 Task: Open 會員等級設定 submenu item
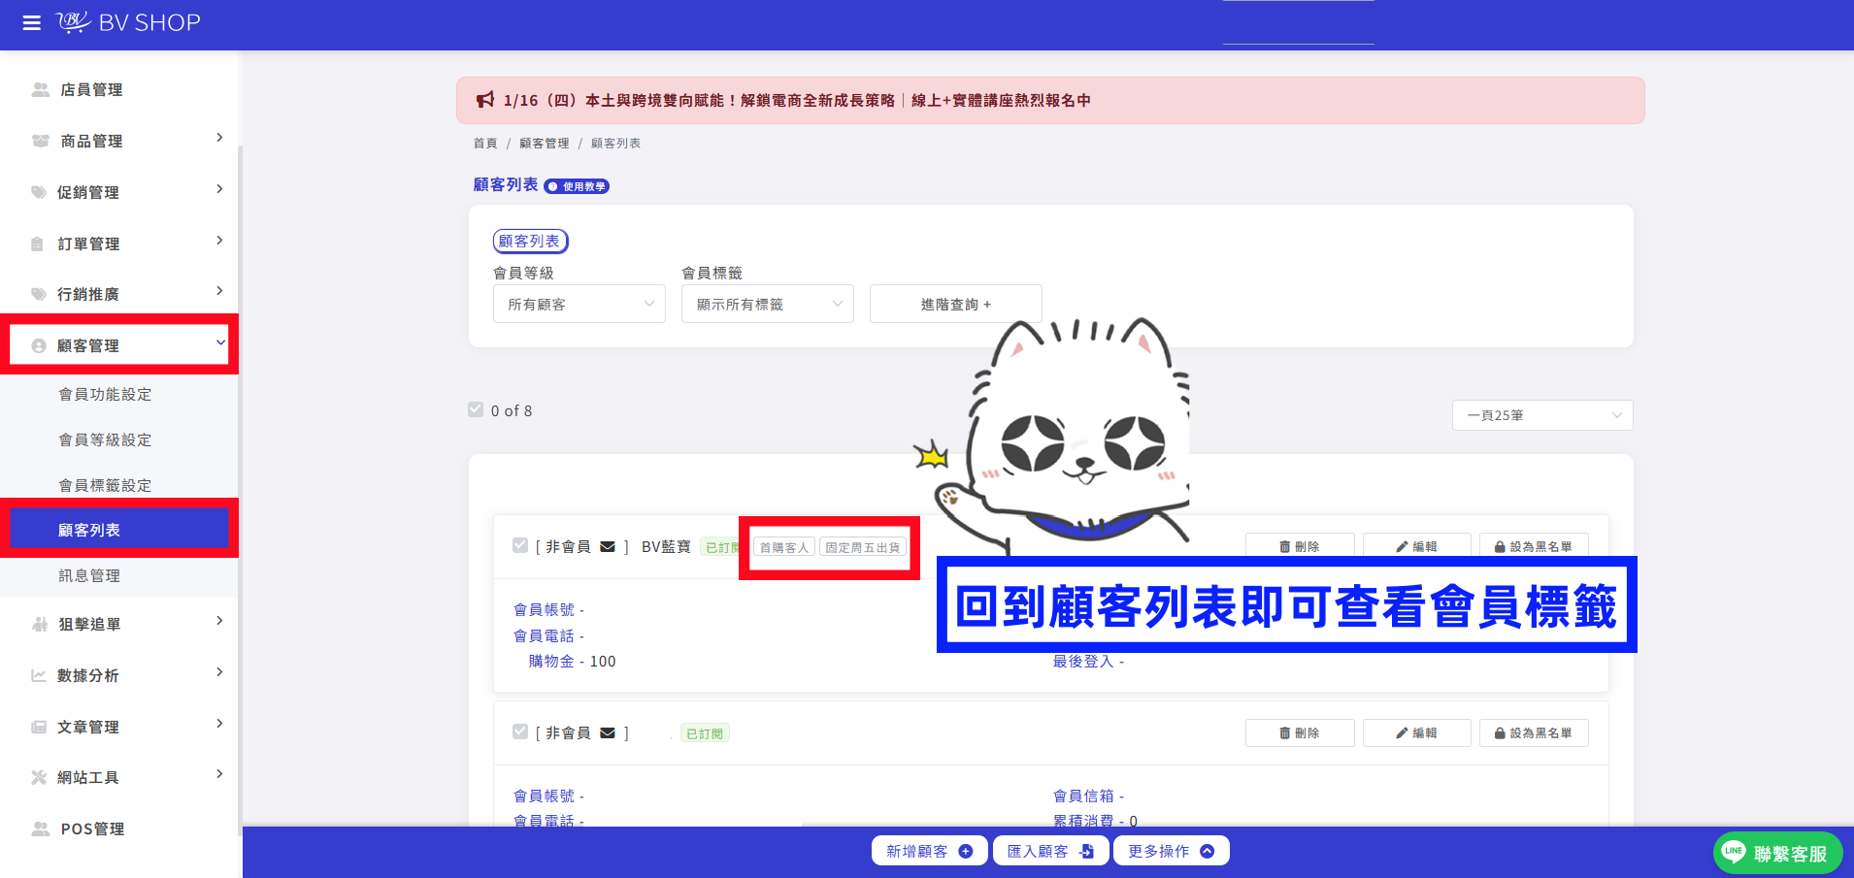click(x=105, y=439)
